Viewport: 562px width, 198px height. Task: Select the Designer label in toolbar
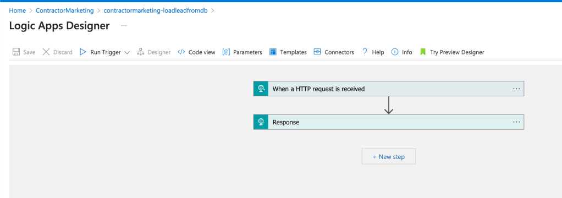click(x=159, y=52)
